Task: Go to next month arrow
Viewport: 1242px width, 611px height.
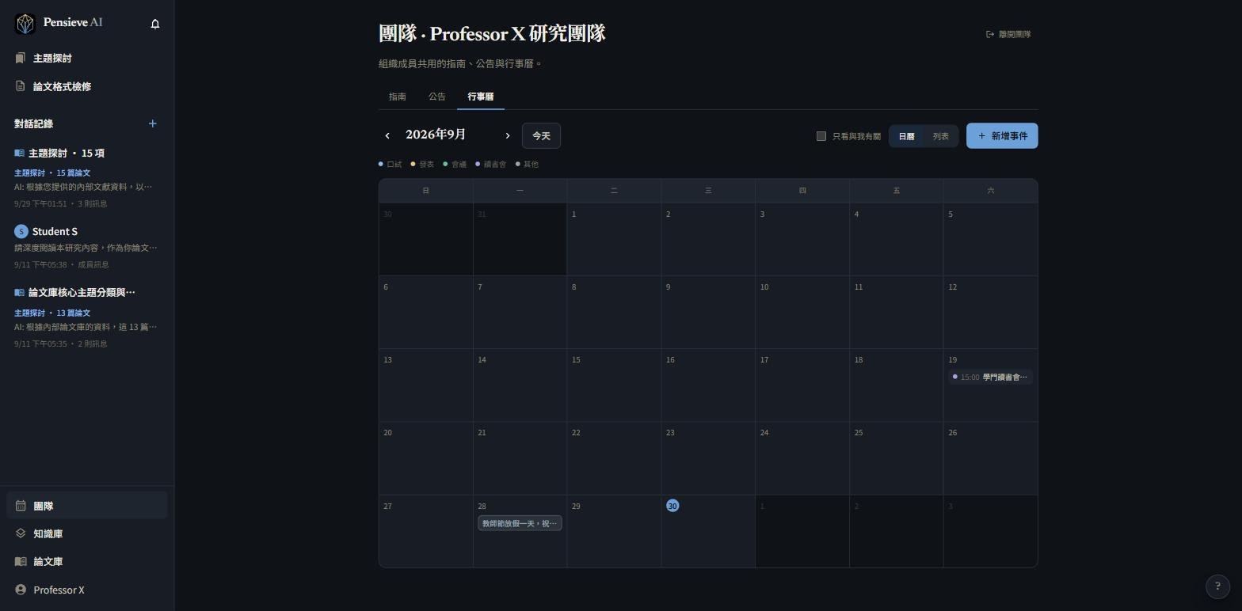Action: point(508,136)
